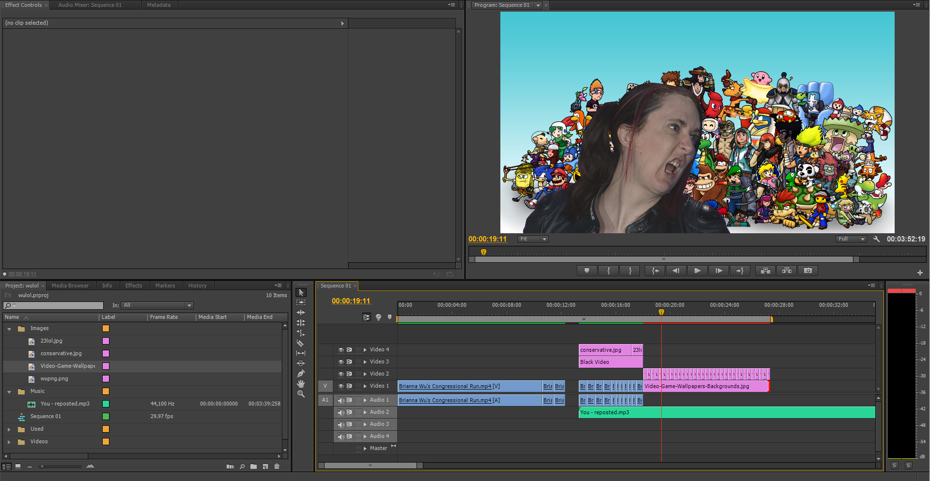
Task: Open the Full playback resolution dropdown
Action: click(851, 239)
